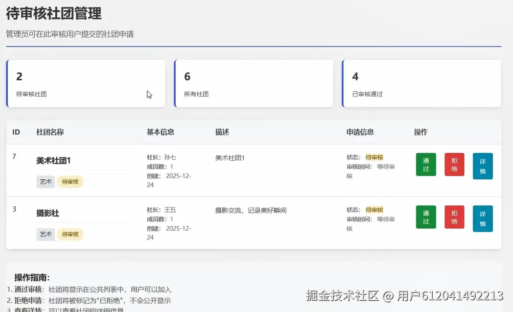Click the red 拒绝 button for 美术社团1
Image resolution: width=513 pixels, height=312 pixels.
pyautogui.click(x=454, y=165)
